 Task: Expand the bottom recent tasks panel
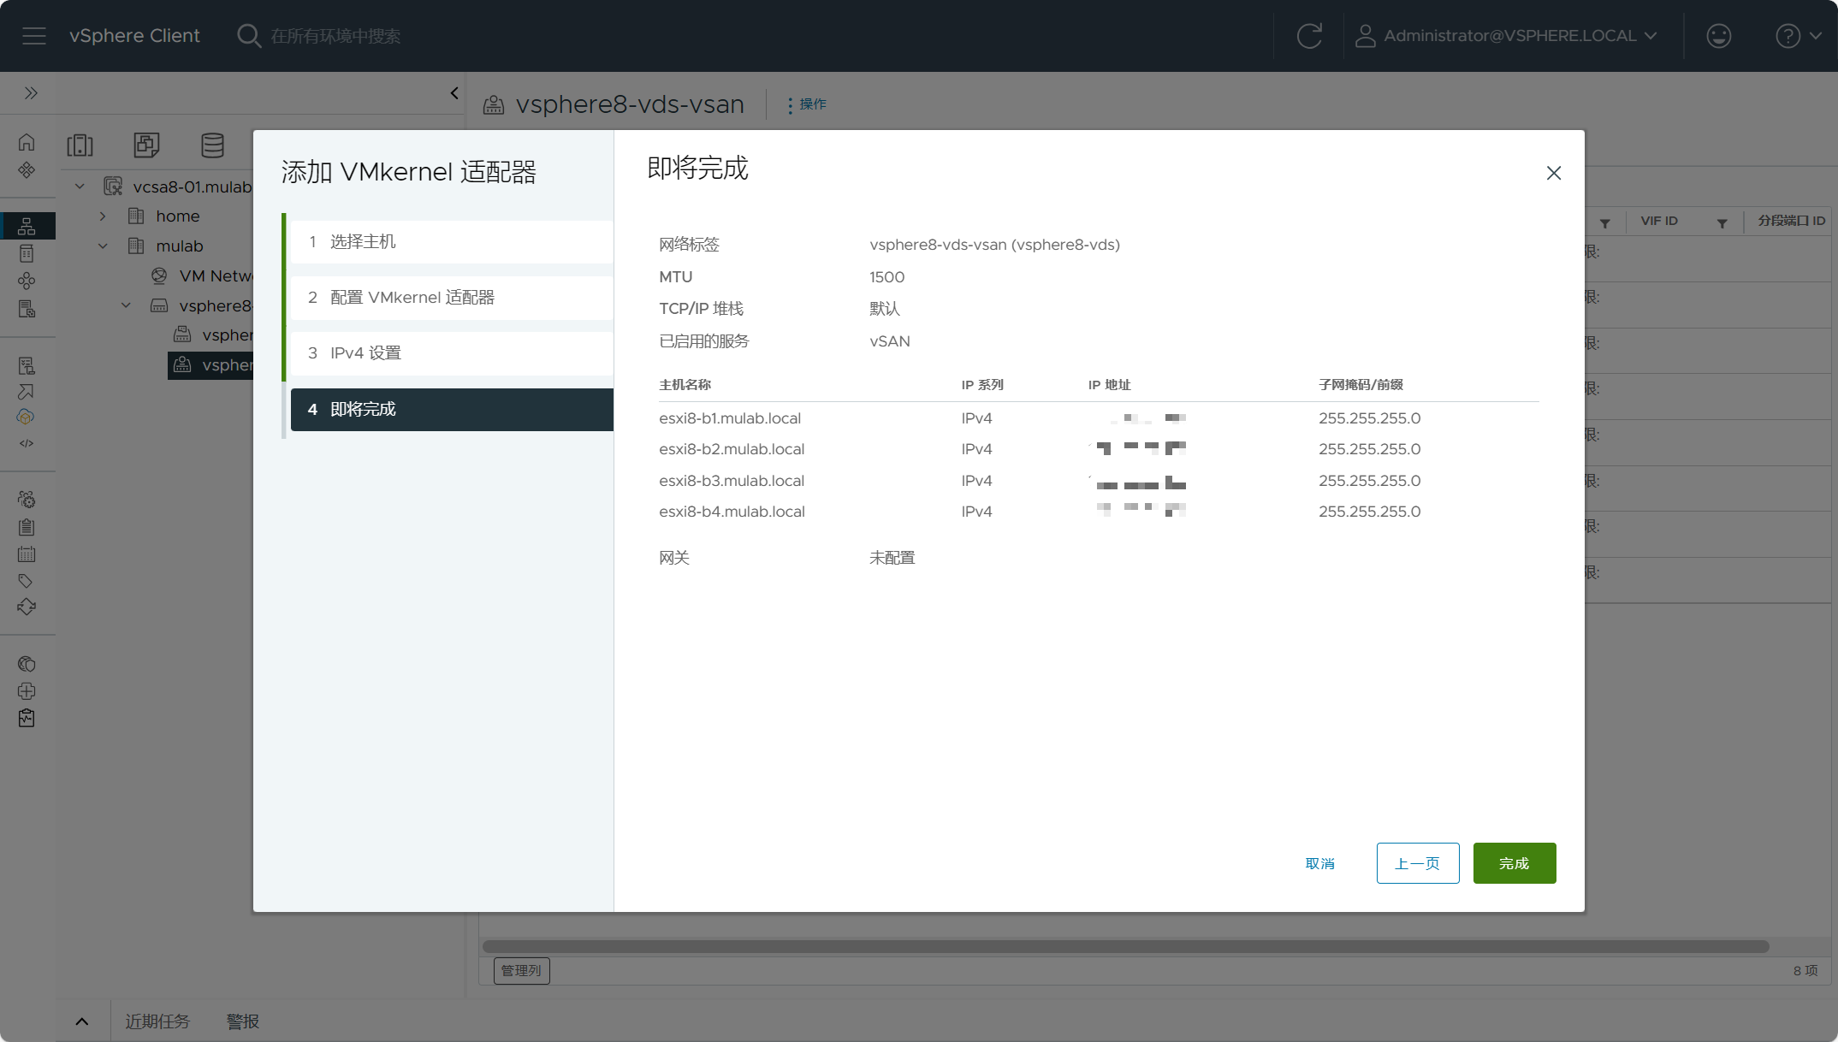click(82, 1021)
